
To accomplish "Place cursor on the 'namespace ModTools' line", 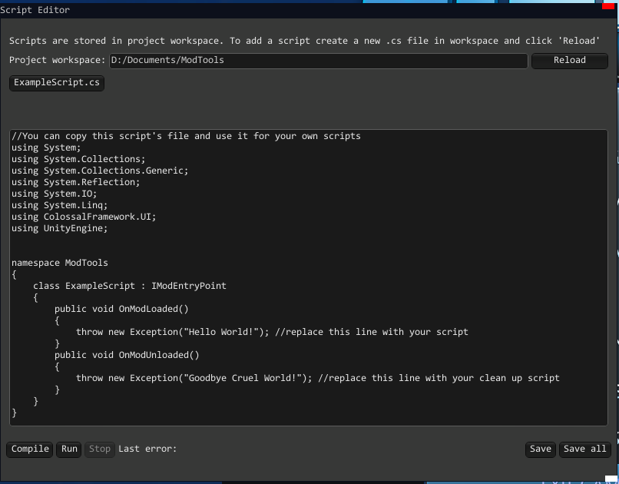I will pos(60,263).
